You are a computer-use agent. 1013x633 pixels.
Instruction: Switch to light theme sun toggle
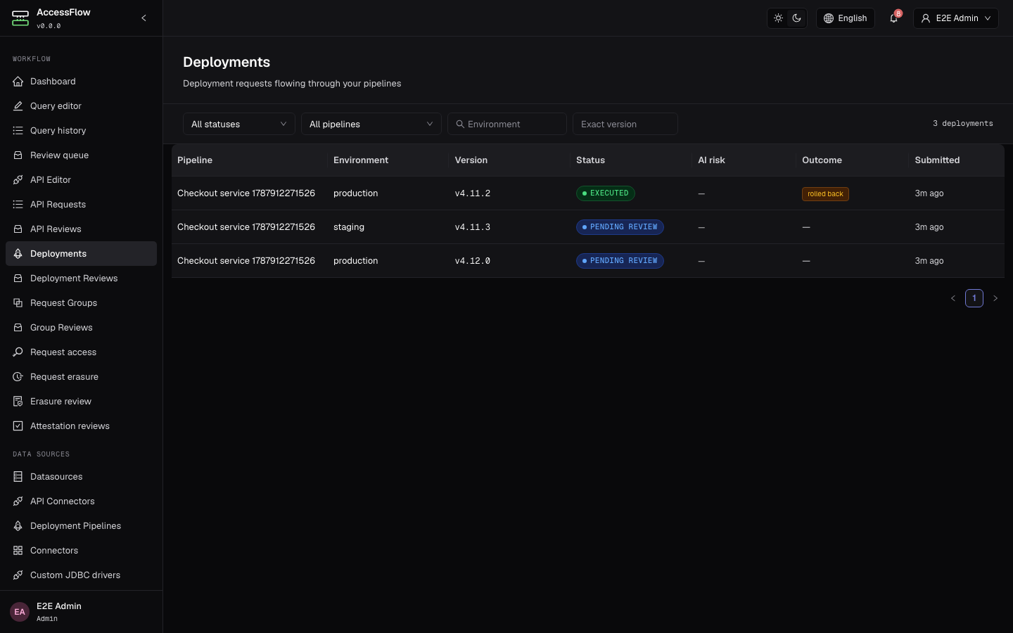pyautogui.click(x=778, y=18)
